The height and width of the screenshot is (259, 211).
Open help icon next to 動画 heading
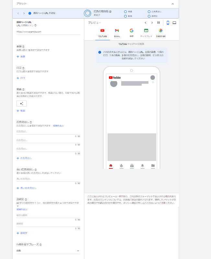click(x=23, y=90)
